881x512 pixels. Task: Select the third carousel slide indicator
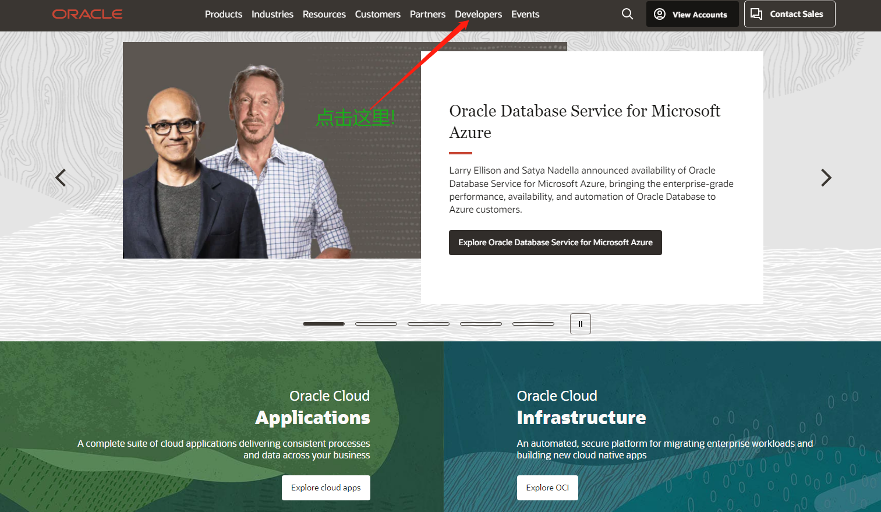(x=429, y=324)
